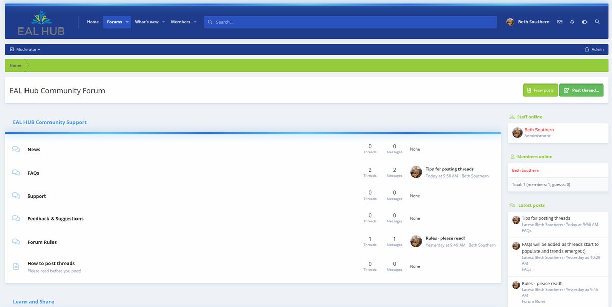Open the Rules - please read! thread
Viewport: 612px width, 307px height.
[x=445, y=237]
